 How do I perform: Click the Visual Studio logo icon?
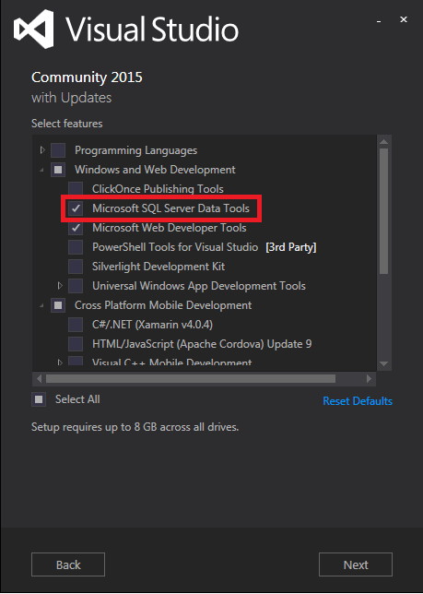(x=34, y=30)
